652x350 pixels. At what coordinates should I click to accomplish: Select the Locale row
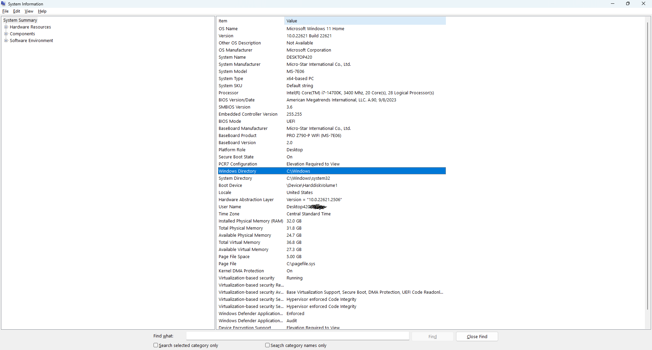click(332, 193)
